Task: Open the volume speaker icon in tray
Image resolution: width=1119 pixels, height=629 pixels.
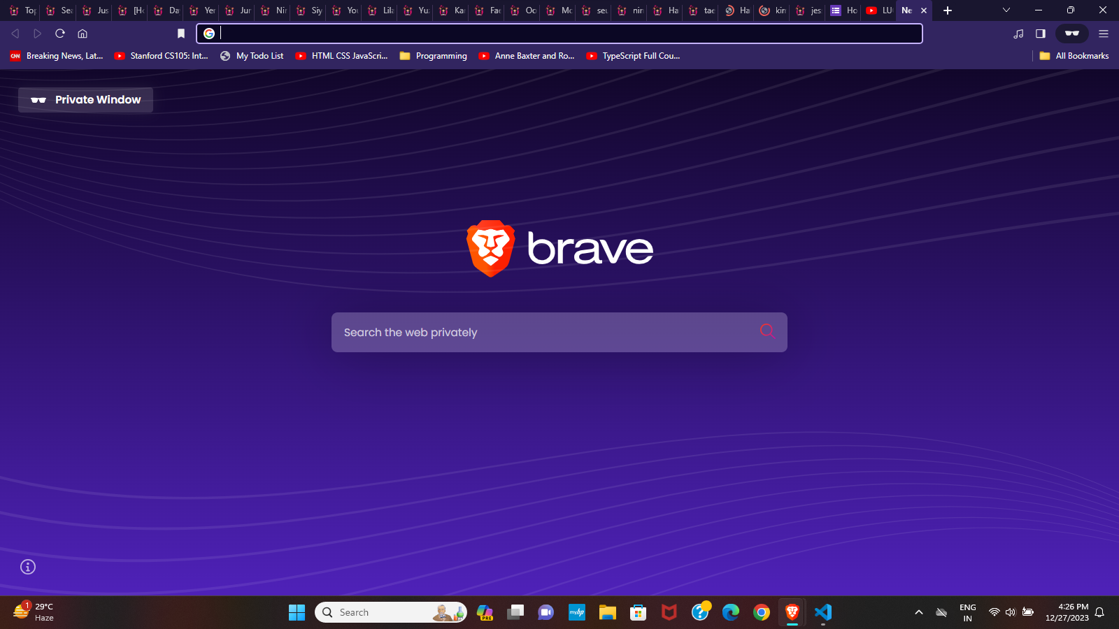Action: point(1011,612)
